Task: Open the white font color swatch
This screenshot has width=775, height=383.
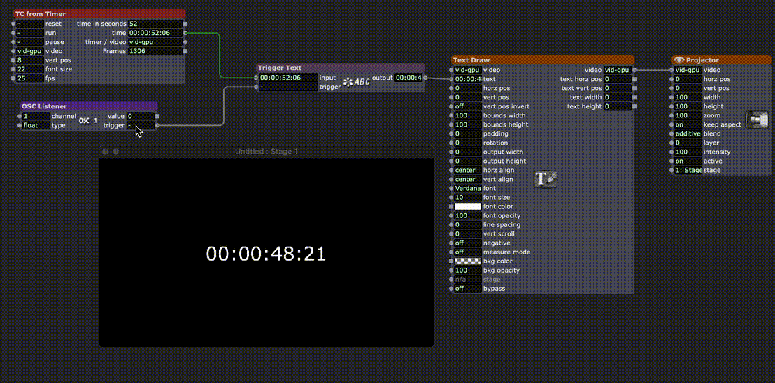Action: [467, 207]
